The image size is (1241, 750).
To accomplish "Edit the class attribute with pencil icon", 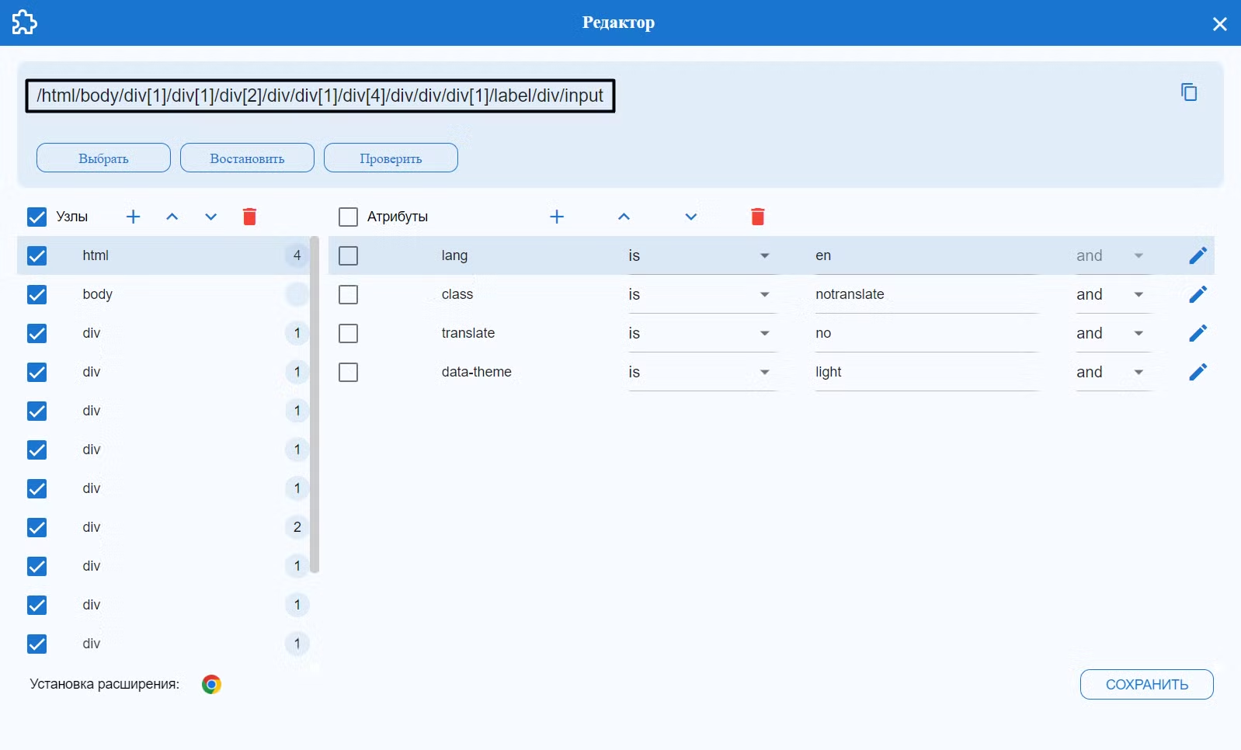I will 1198,294.
